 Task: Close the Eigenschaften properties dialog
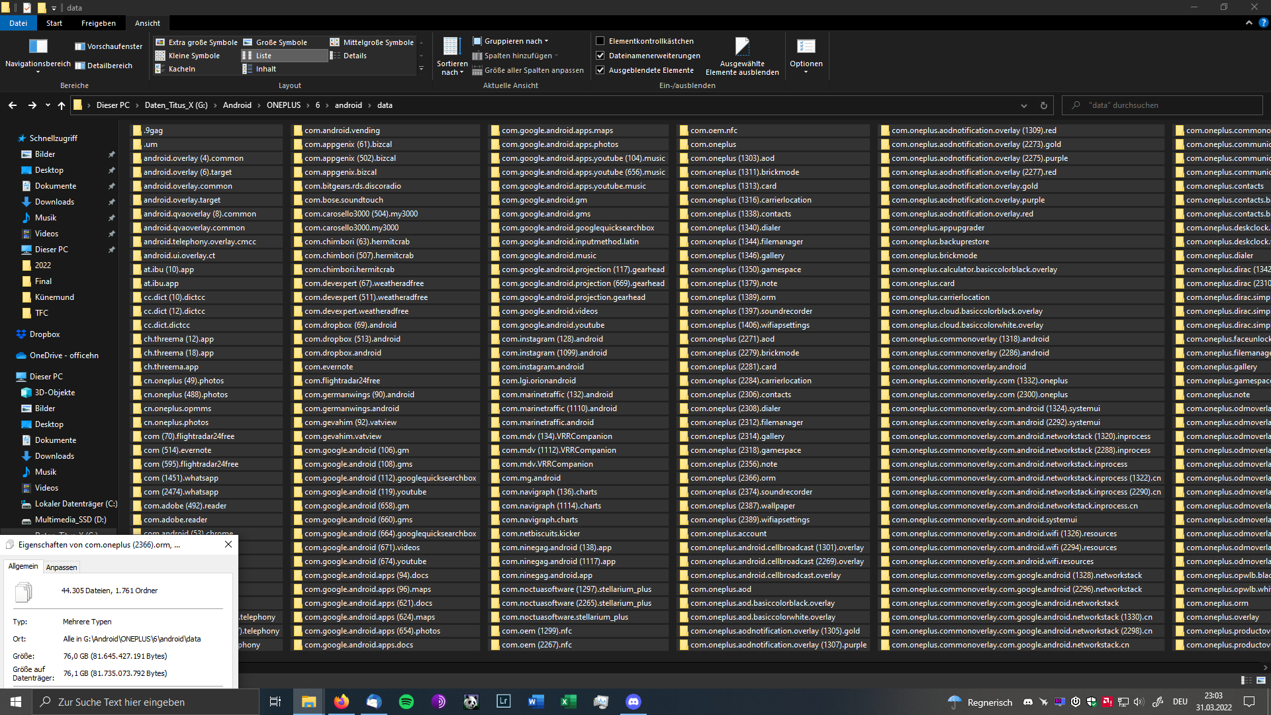coord(228,544)
